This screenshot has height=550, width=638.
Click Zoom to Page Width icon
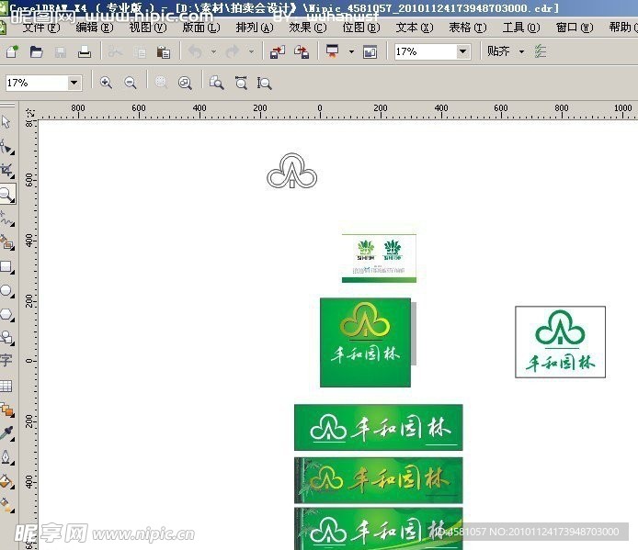[241, 83]
